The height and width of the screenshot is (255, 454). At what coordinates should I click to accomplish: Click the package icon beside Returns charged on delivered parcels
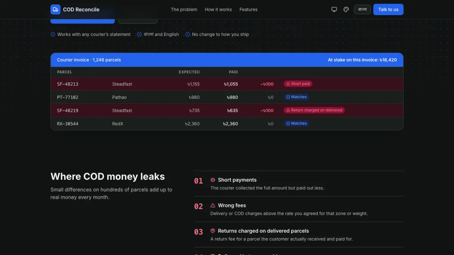[x=213, y=231]
